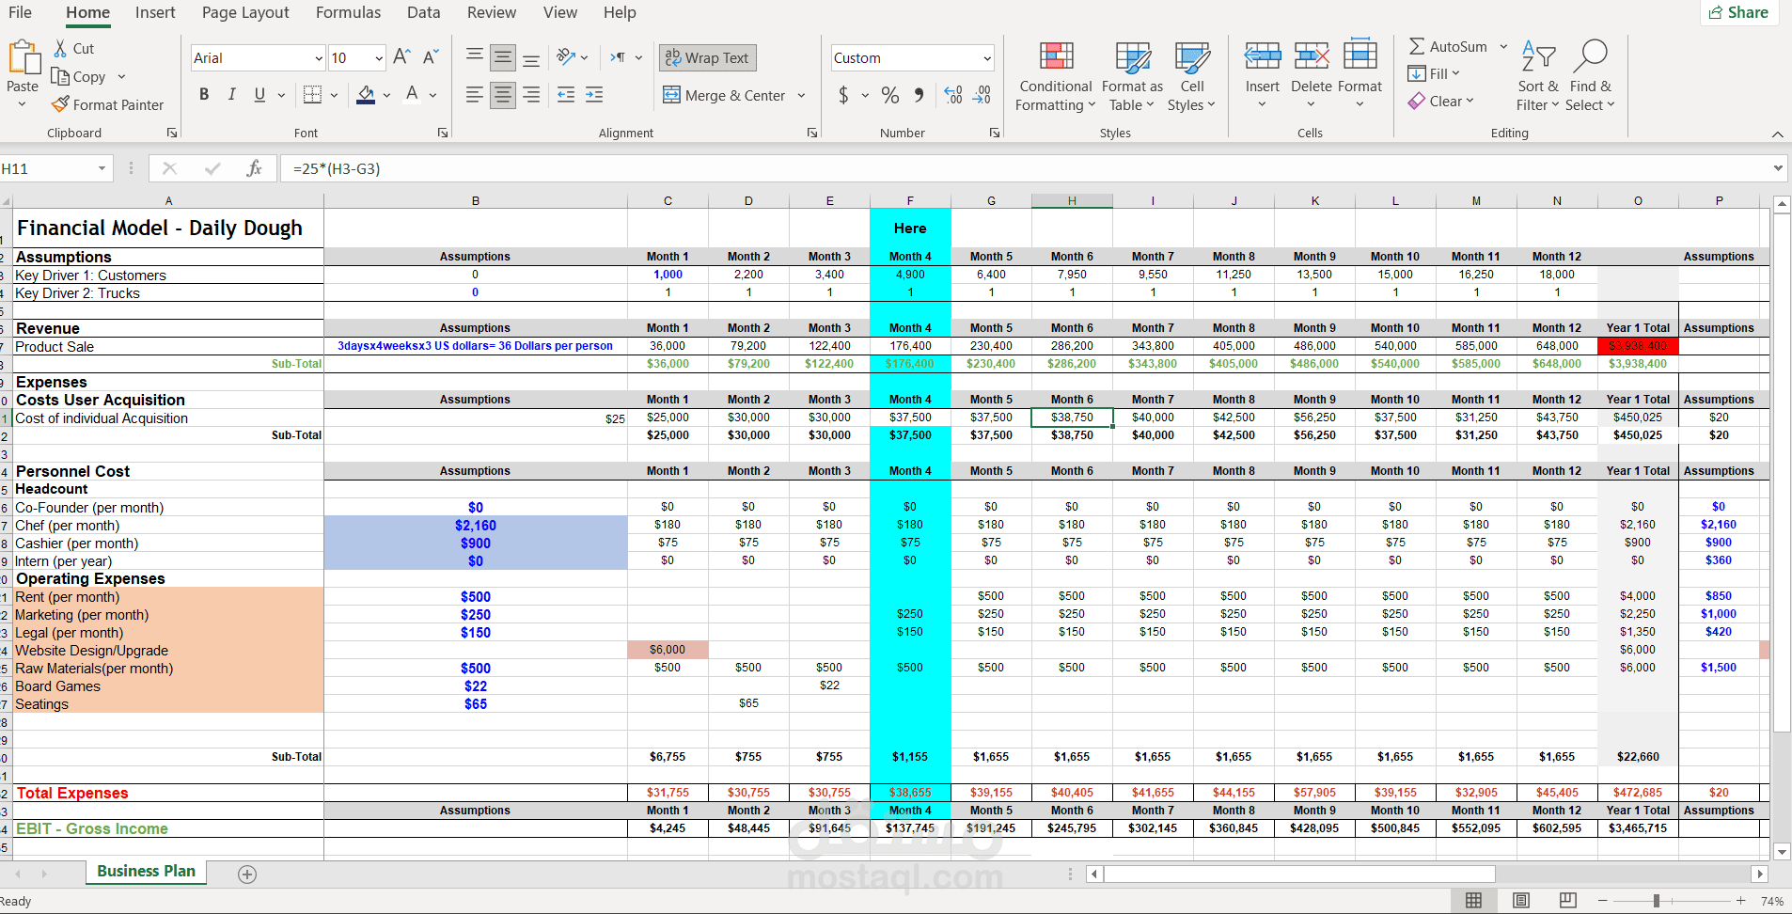Expand the Merge & Center options

[801, 95]
